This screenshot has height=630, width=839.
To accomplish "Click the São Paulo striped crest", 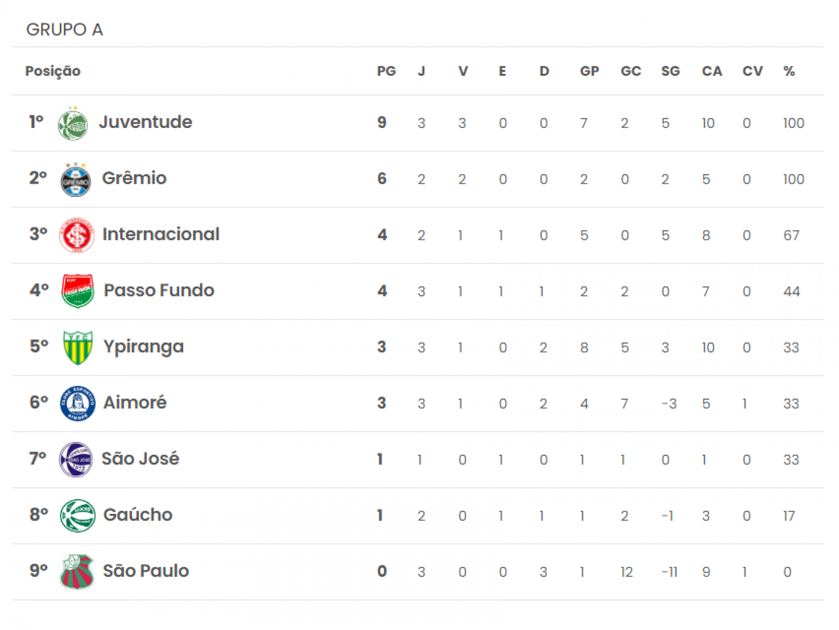I will (77, 572).
